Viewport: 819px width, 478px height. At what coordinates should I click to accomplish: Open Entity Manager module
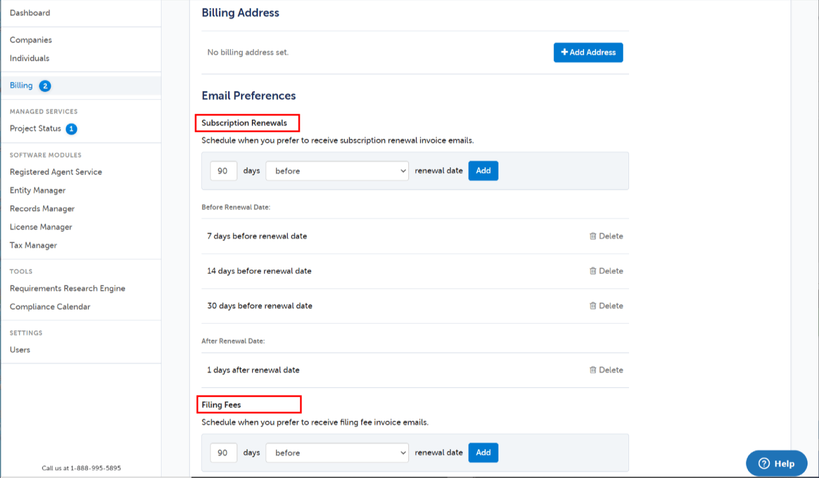(x=38, y=190)
